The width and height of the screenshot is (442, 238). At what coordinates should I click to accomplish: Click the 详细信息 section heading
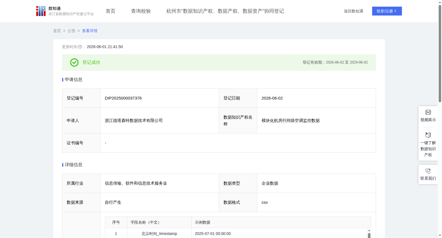[x=73, y=165]
